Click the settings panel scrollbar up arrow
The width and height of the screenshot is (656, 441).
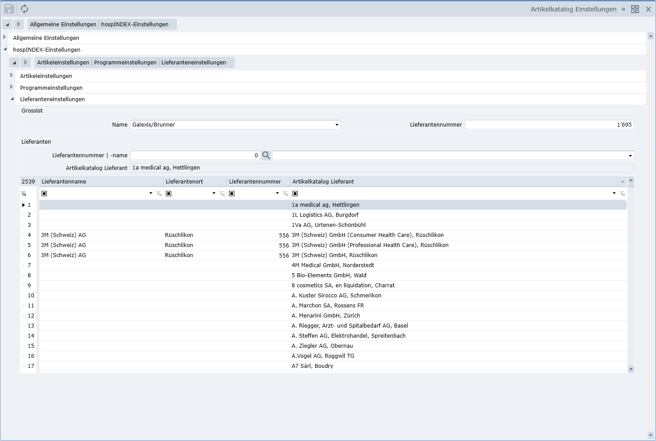coord(651,36)
